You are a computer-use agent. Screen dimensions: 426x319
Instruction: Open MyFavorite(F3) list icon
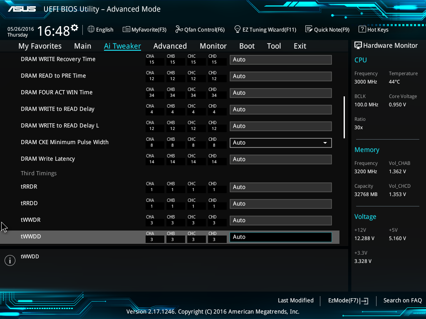[x=126, y=29]
